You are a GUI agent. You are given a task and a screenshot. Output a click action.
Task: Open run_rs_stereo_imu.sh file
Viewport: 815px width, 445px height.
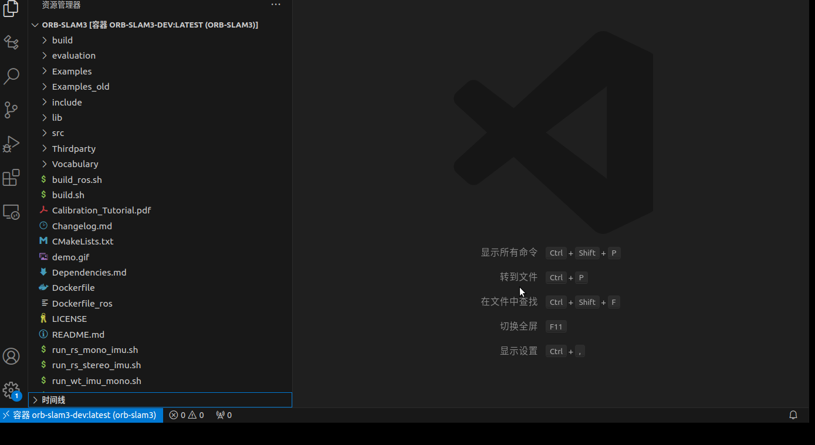pos(160,365)
